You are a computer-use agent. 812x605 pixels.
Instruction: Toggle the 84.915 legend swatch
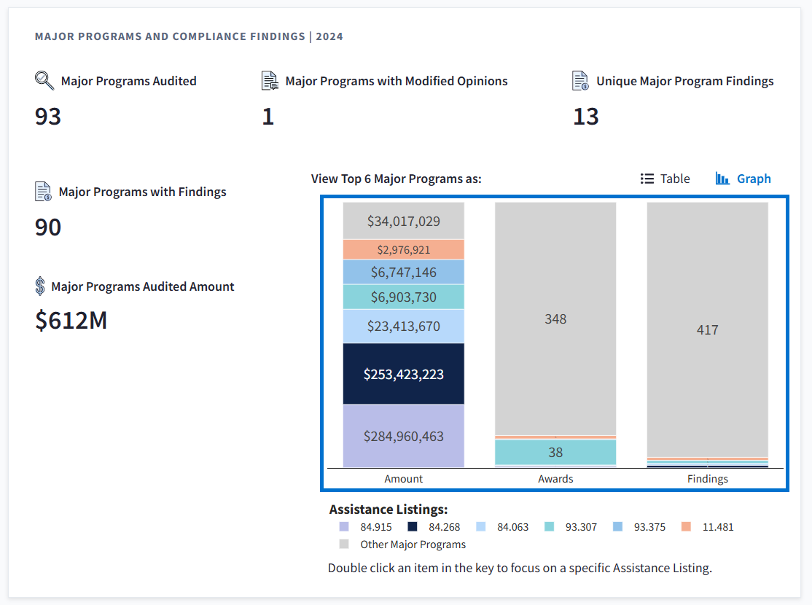(343, 527)
